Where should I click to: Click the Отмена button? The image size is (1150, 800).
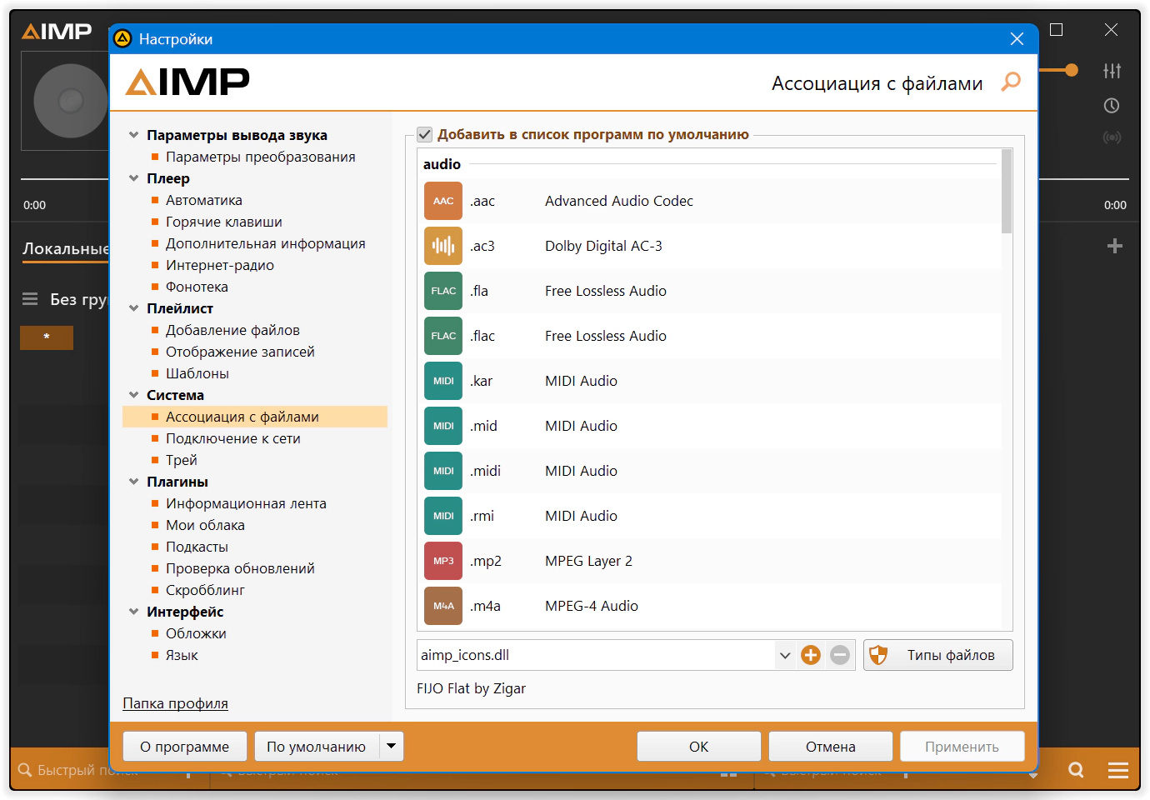point(831,747)
